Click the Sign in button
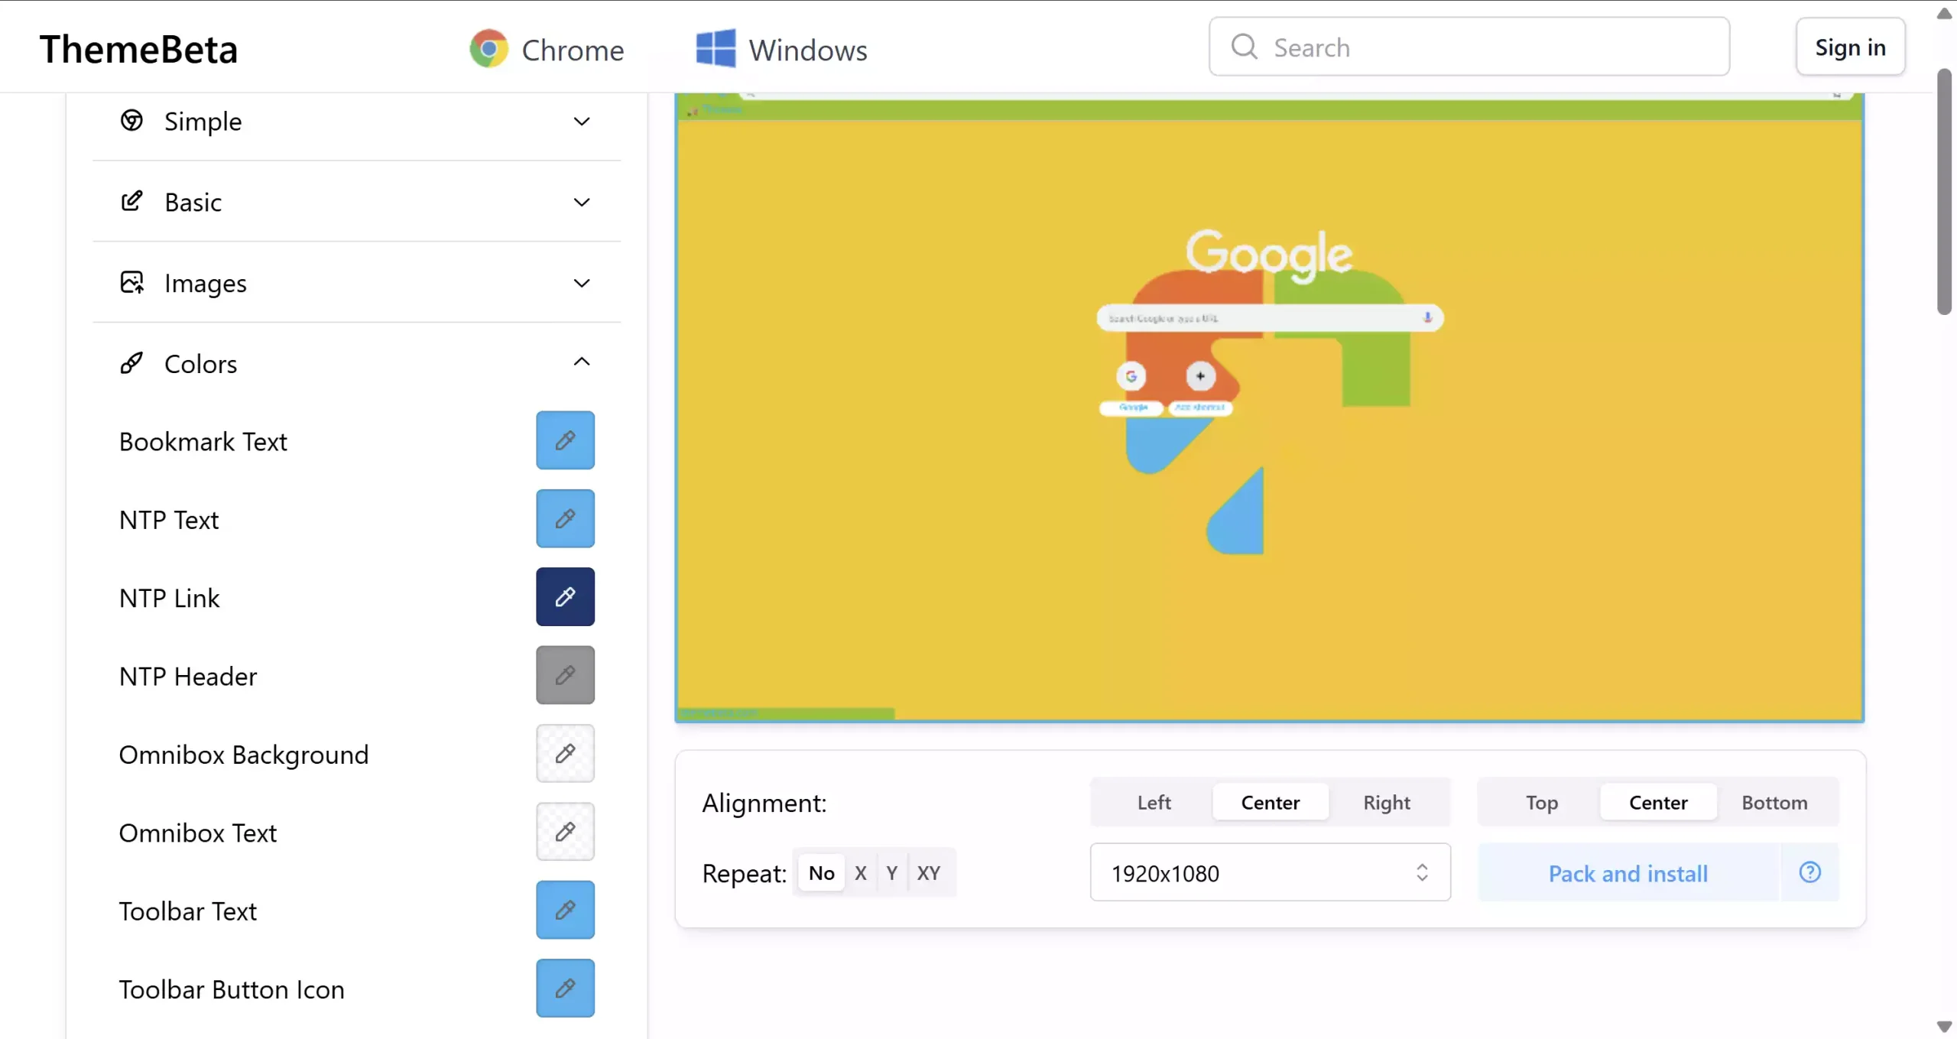The height and width of the screenshot is (1039, 1957). coord(1850,47)
